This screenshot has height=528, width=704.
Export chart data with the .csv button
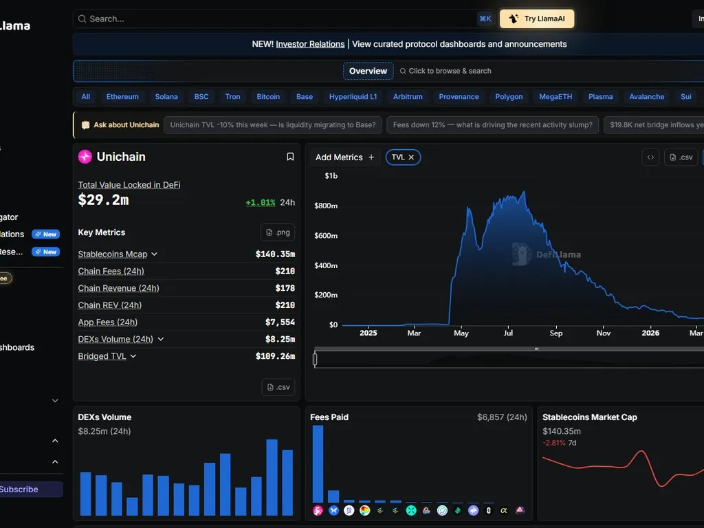click(x=681, y=157)
